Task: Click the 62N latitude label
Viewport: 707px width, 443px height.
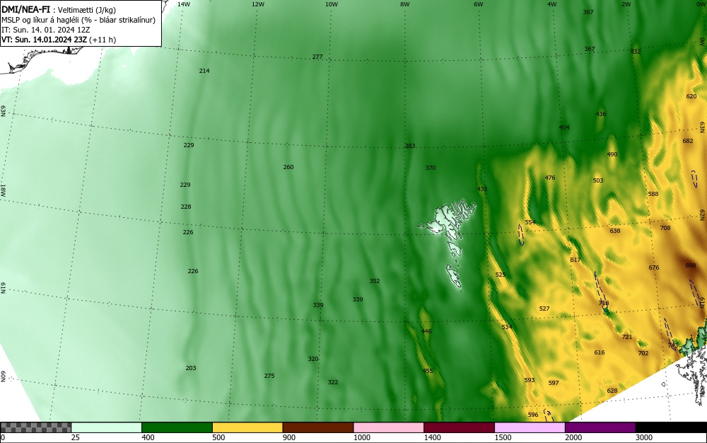Action: point(702,214)
